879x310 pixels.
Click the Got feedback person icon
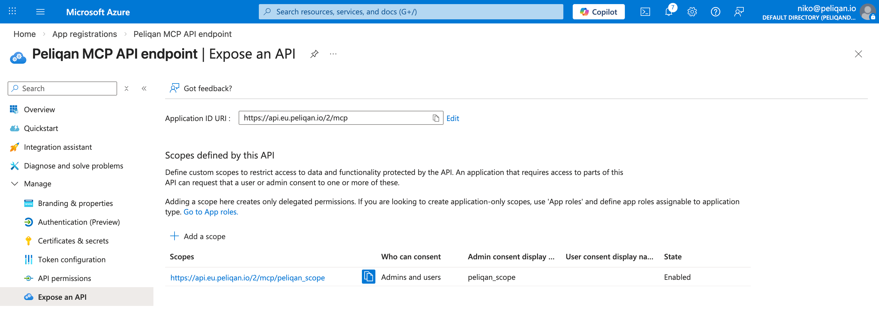point(175,88)
